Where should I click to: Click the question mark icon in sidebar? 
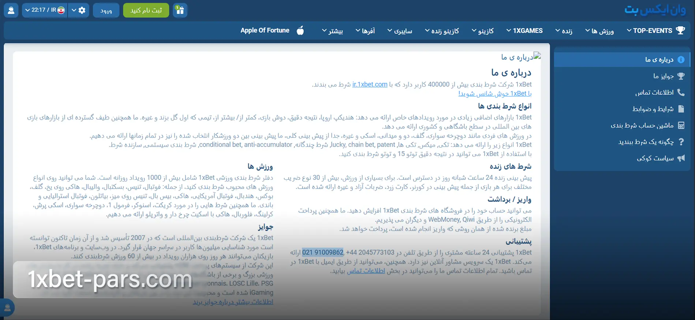click(681, 142)
